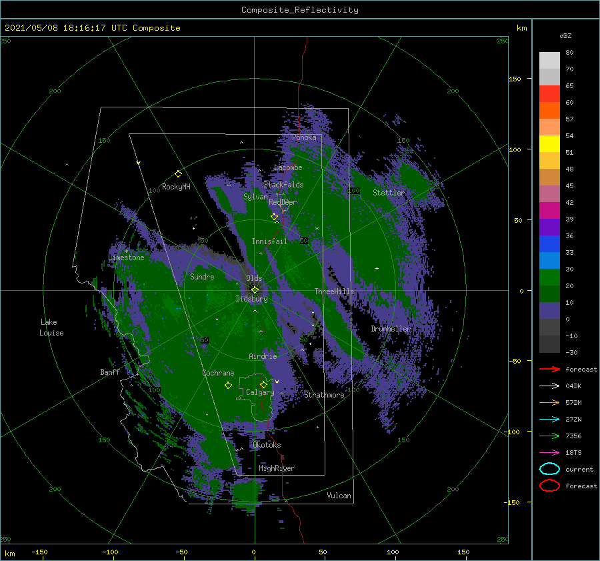600x561 pixels.
Task: Click the Lacombe label
Action: [288, 167]
